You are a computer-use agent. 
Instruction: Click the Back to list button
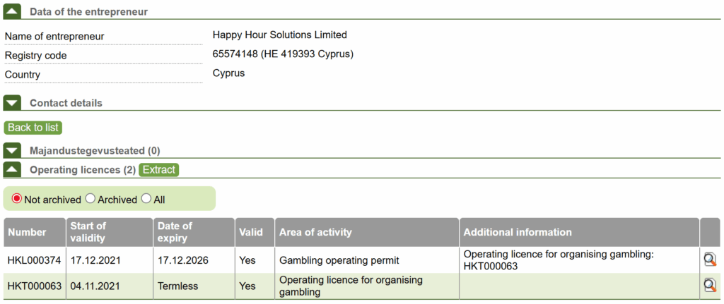point(33,128)
